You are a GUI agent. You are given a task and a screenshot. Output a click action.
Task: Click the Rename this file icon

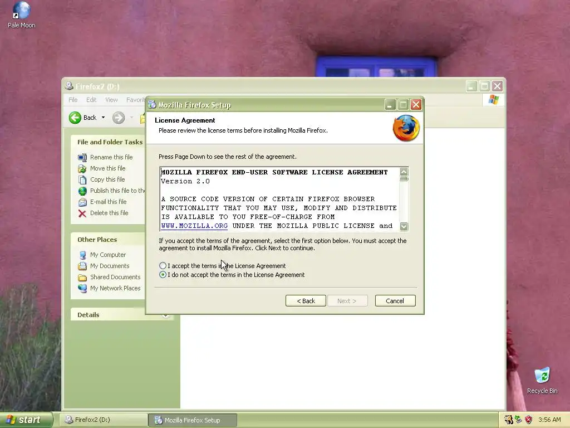(82, 158)
